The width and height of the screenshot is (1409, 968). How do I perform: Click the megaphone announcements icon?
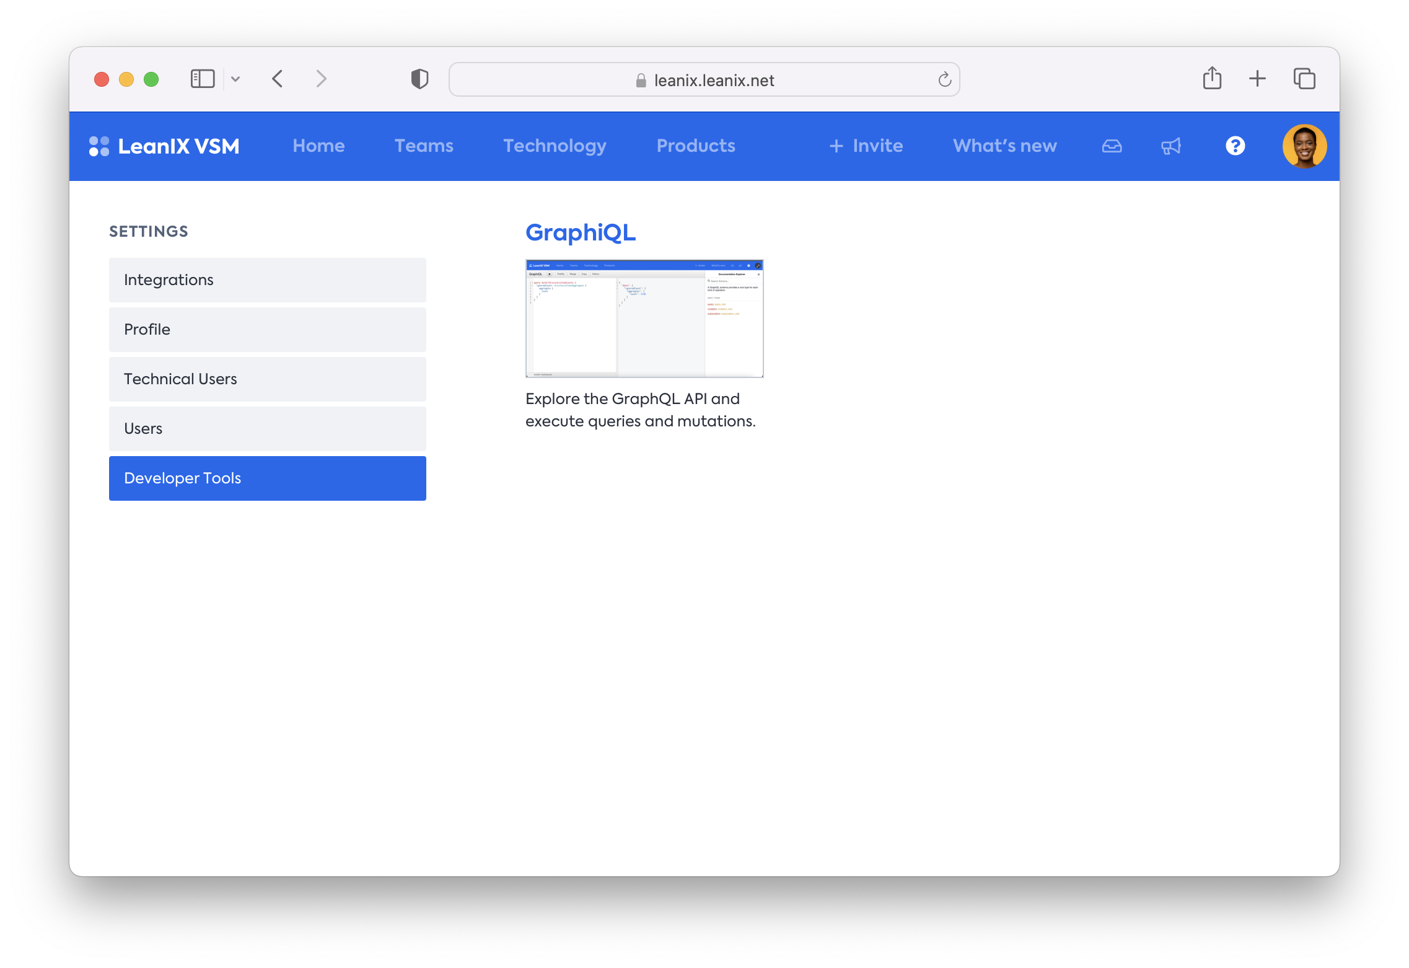(x=1170, y=146)
